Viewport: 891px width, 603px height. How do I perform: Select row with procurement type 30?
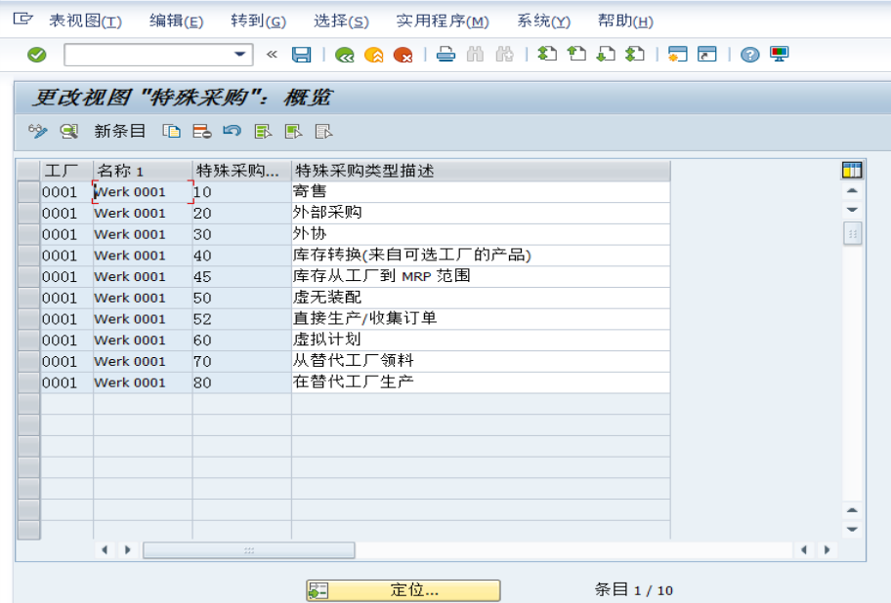tap(28, 234)
